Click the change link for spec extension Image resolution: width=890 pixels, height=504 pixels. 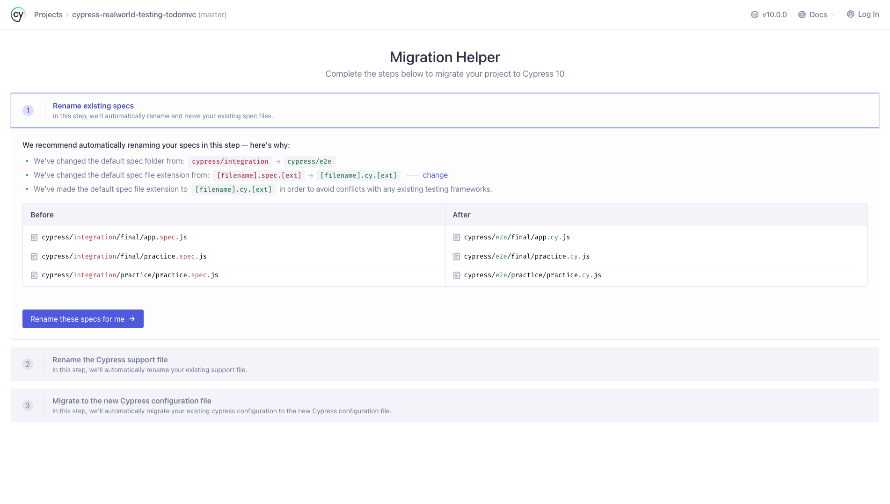[x=435, y=175]
